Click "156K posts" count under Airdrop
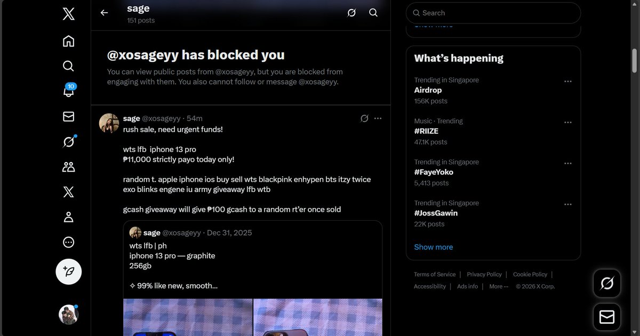Viewport: 640px width, 336px height. click(x=431, y=101)
